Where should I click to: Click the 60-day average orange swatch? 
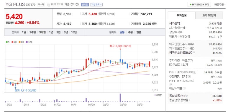(x=19, y=42)
